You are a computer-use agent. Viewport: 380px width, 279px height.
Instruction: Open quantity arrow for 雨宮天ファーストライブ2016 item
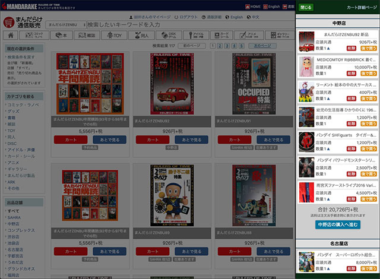click(x=328, y=199)
